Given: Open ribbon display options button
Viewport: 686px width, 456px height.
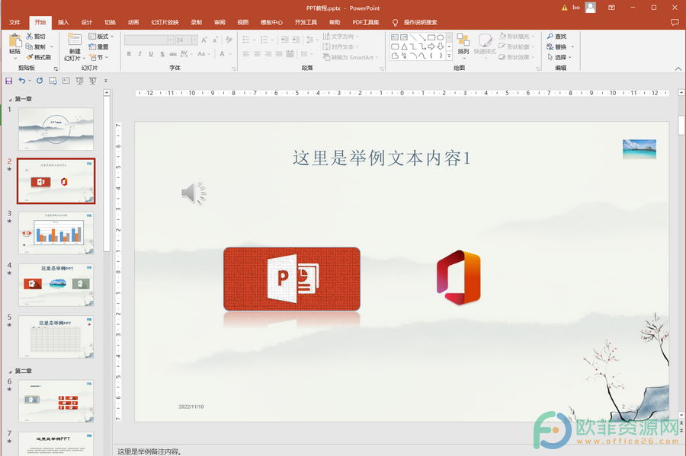Looking at the screenshot, I should pyautogui.click(x=611, y=8).
